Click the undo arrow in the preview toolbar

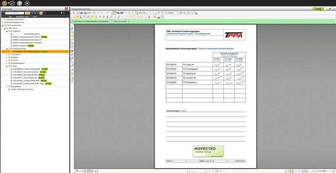coord(102,13)
